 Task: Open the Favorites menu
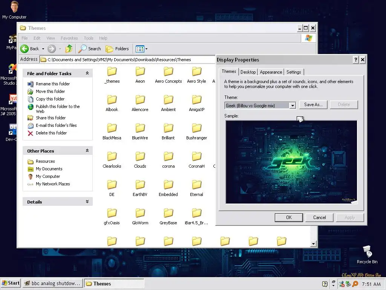pyautogui.click(x=69, y=38)
